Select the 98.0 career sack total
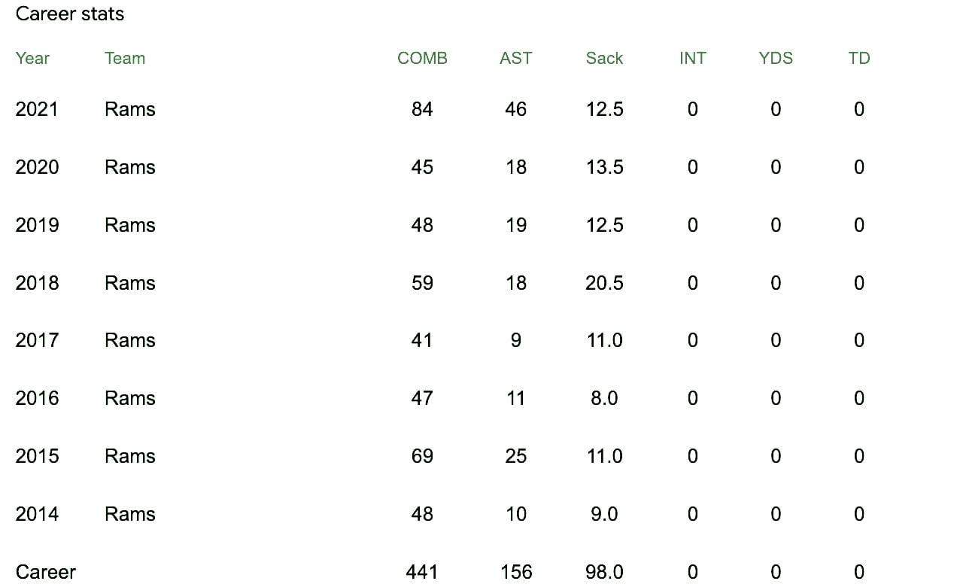This screenshot has height=584, width=957. point(604,572)
